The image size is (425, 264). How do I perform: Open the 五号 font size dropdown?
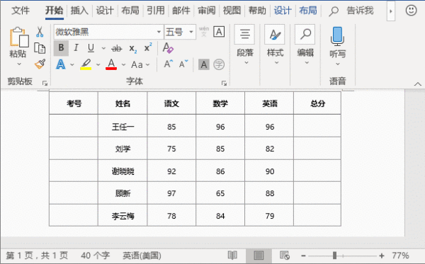click(x=191, y=32)
